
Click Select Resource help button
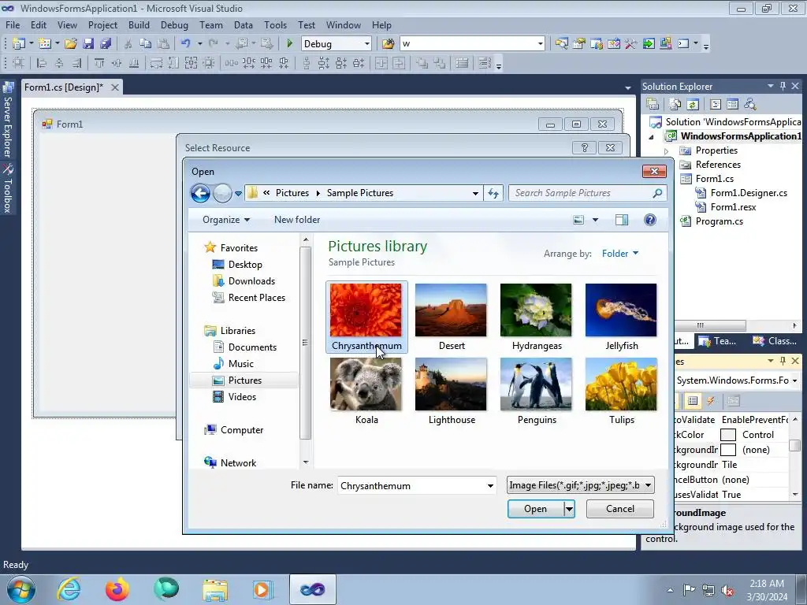click(x=584, y=147)
